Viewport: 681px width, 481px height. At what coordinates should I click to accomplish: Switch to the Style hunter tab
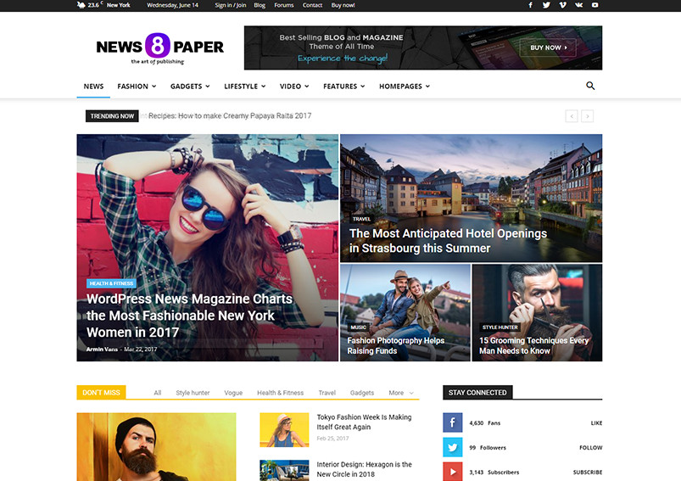click(193, 393)
